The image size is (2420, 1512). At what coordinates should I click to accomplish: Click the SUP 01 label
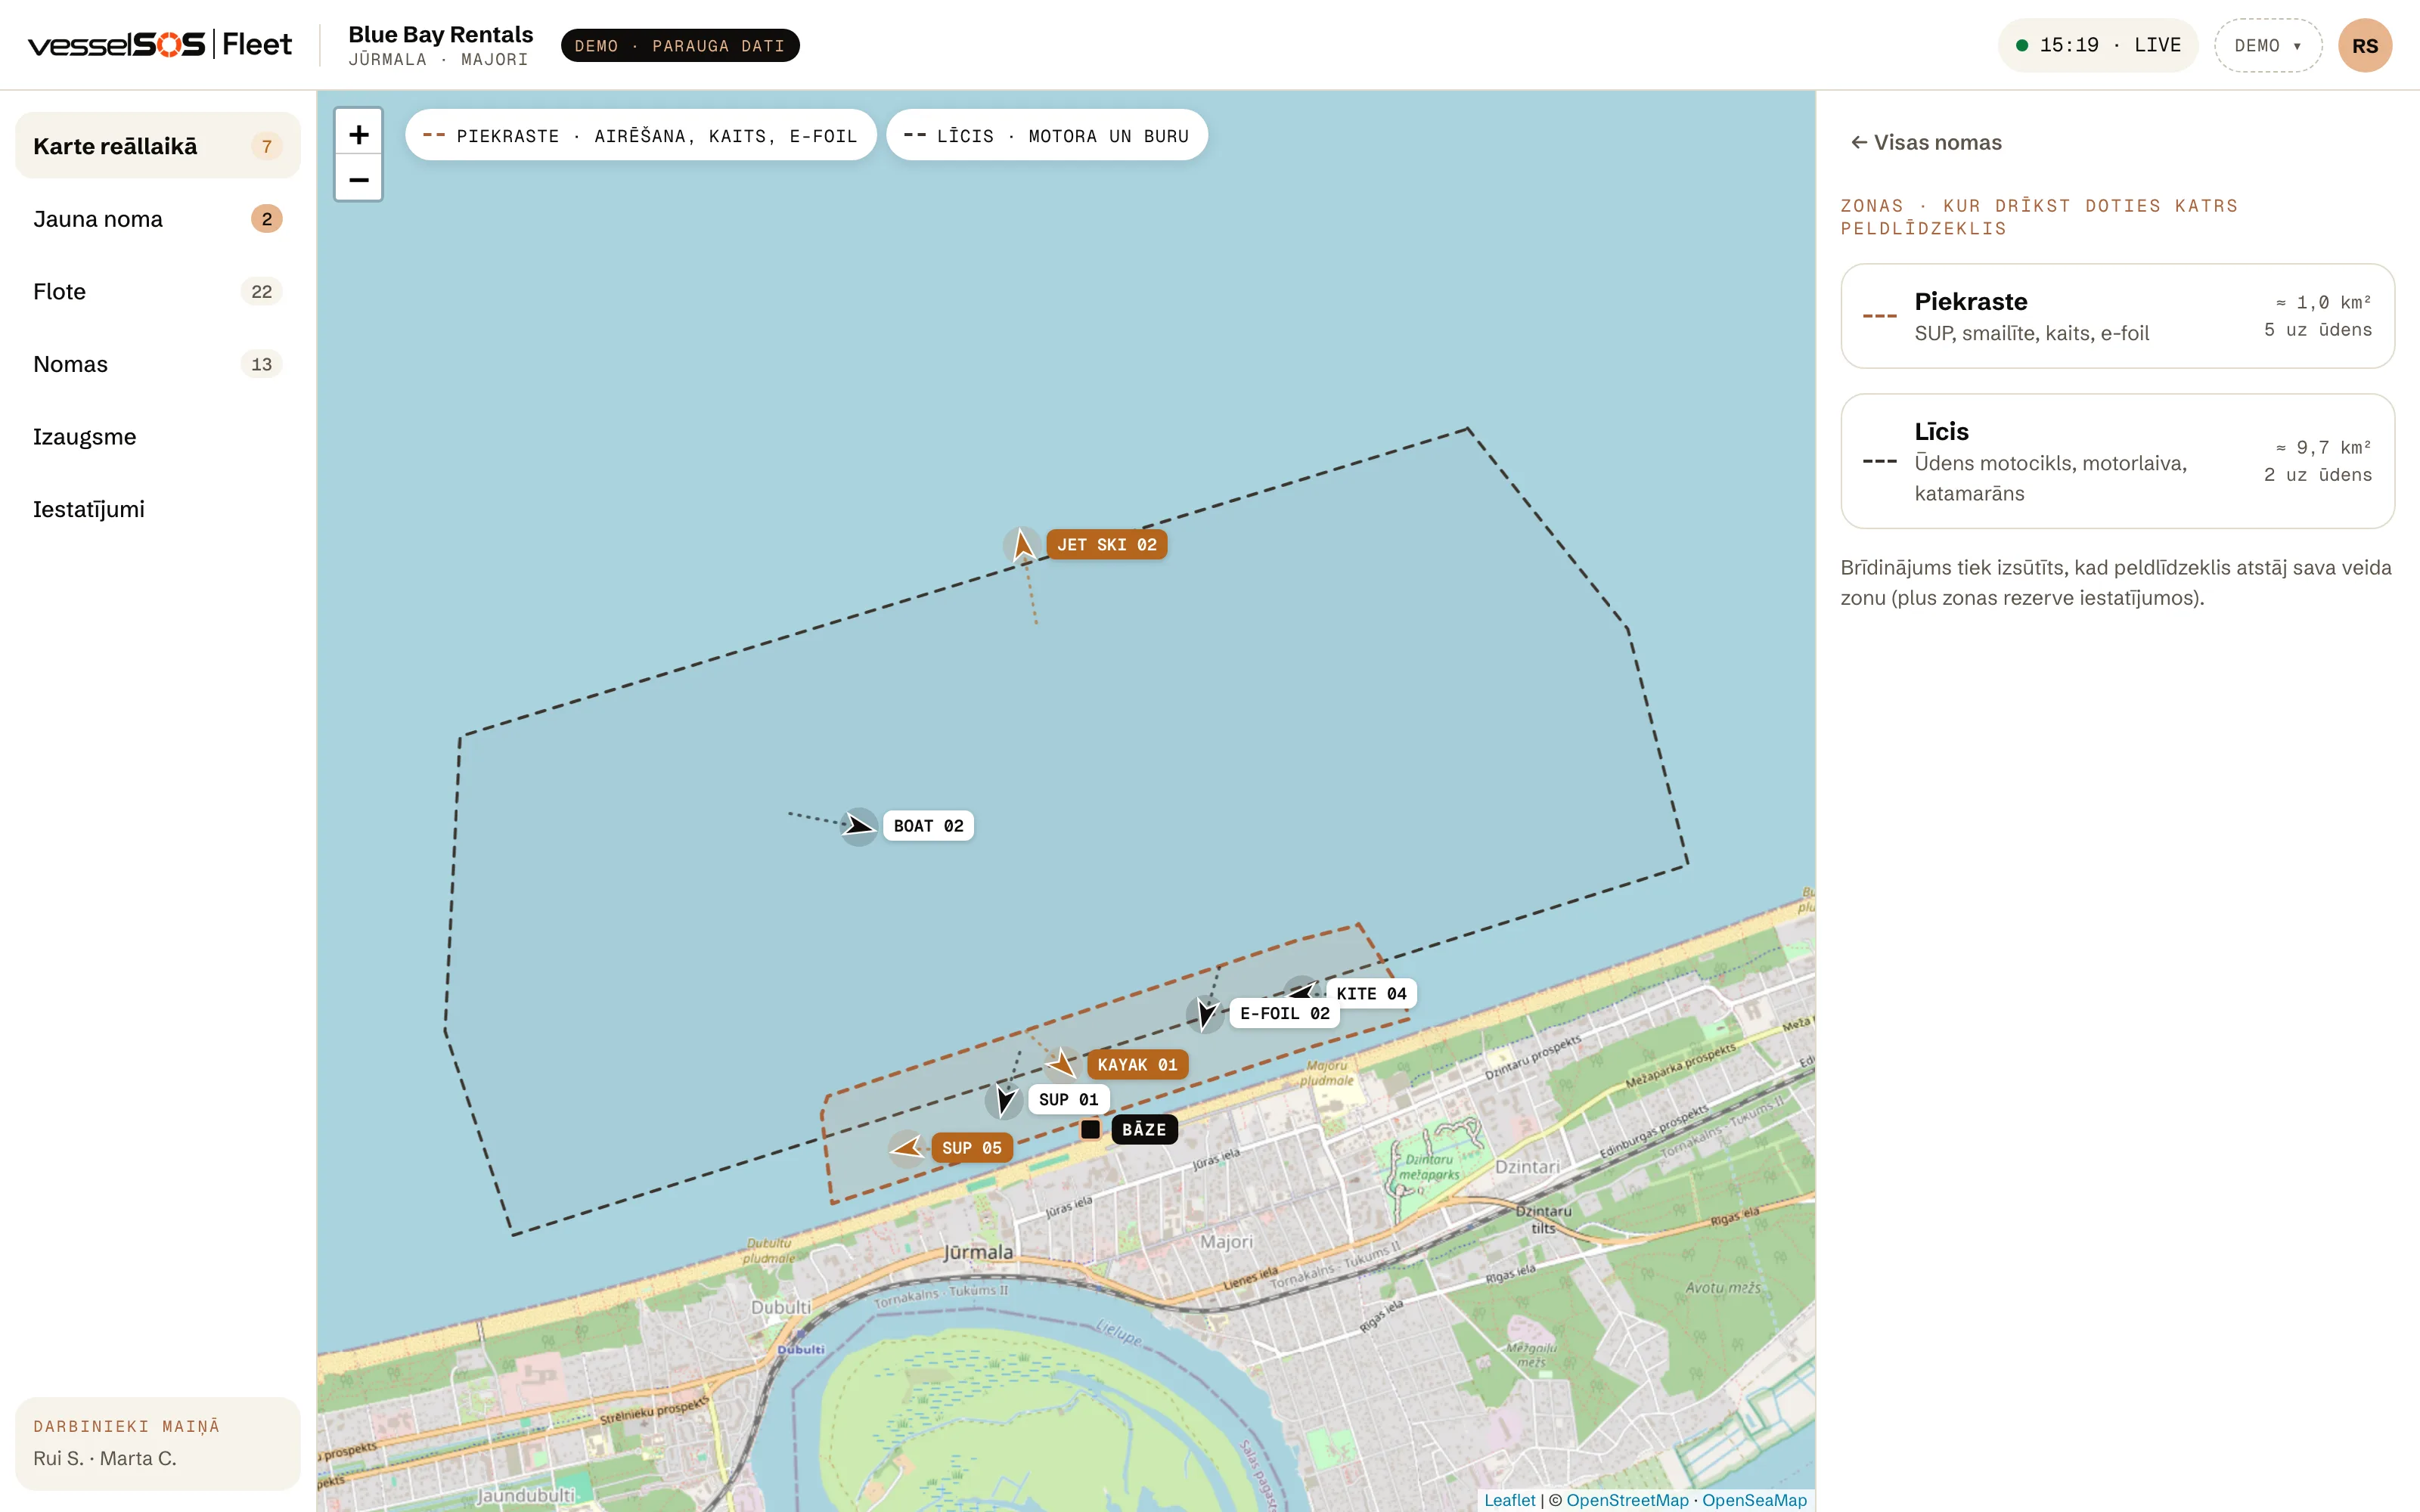[x=1068, y=1100]
